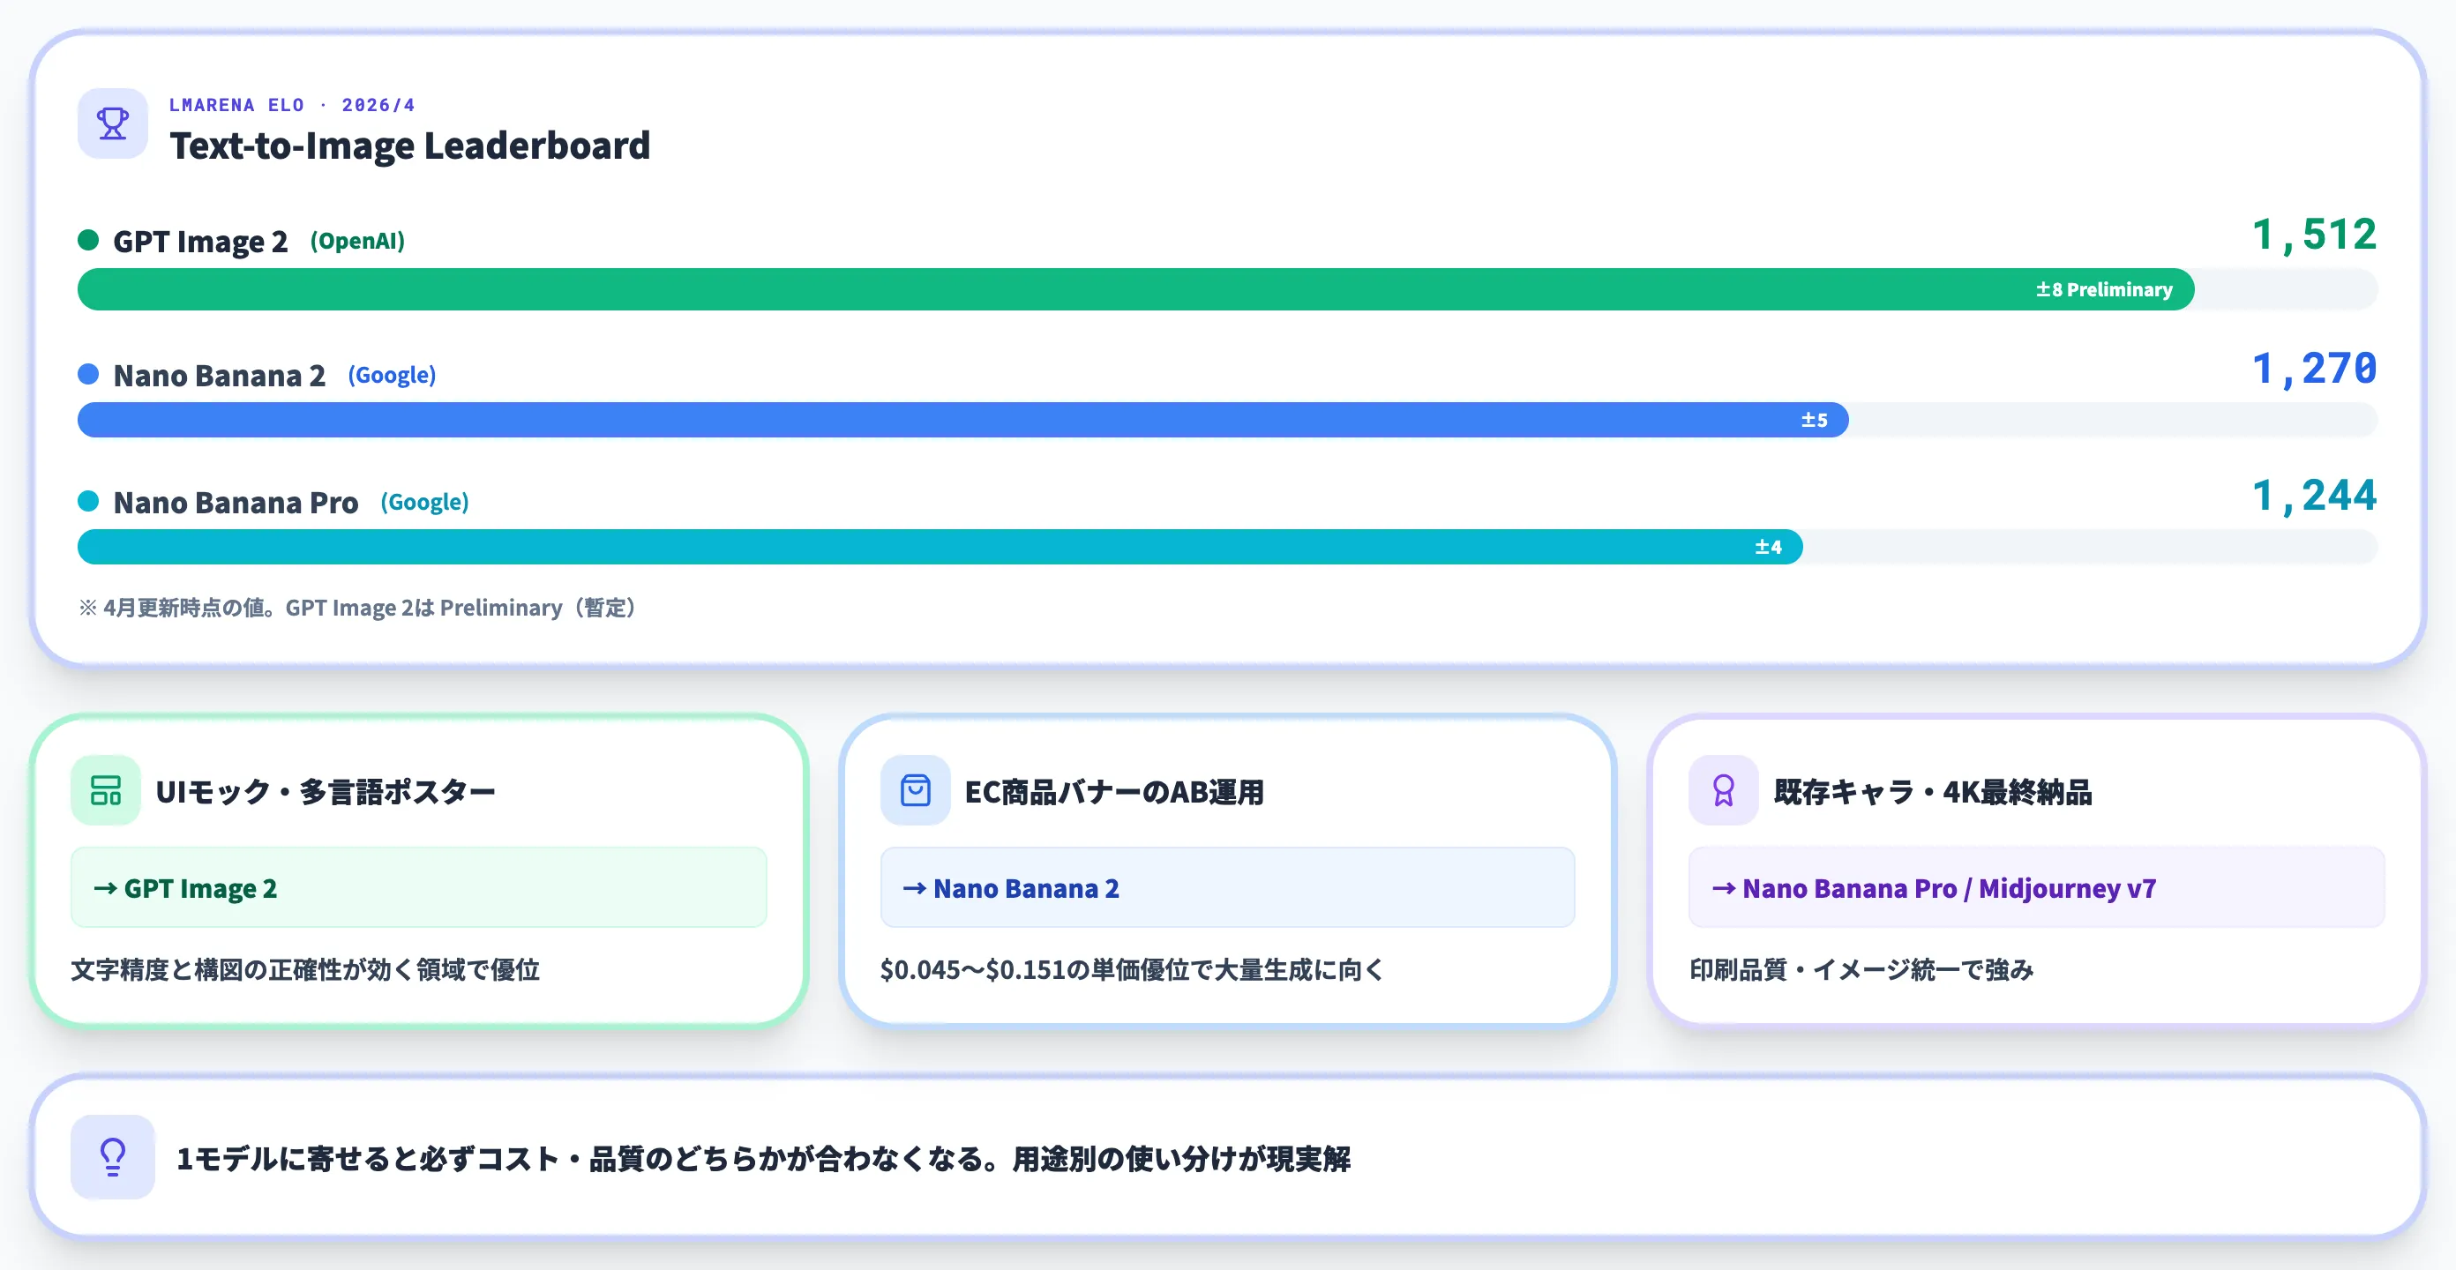Select the UI mock card's grid icon
The height and width of the screenshot is (1270, 2456).
(x=105, y=790)
